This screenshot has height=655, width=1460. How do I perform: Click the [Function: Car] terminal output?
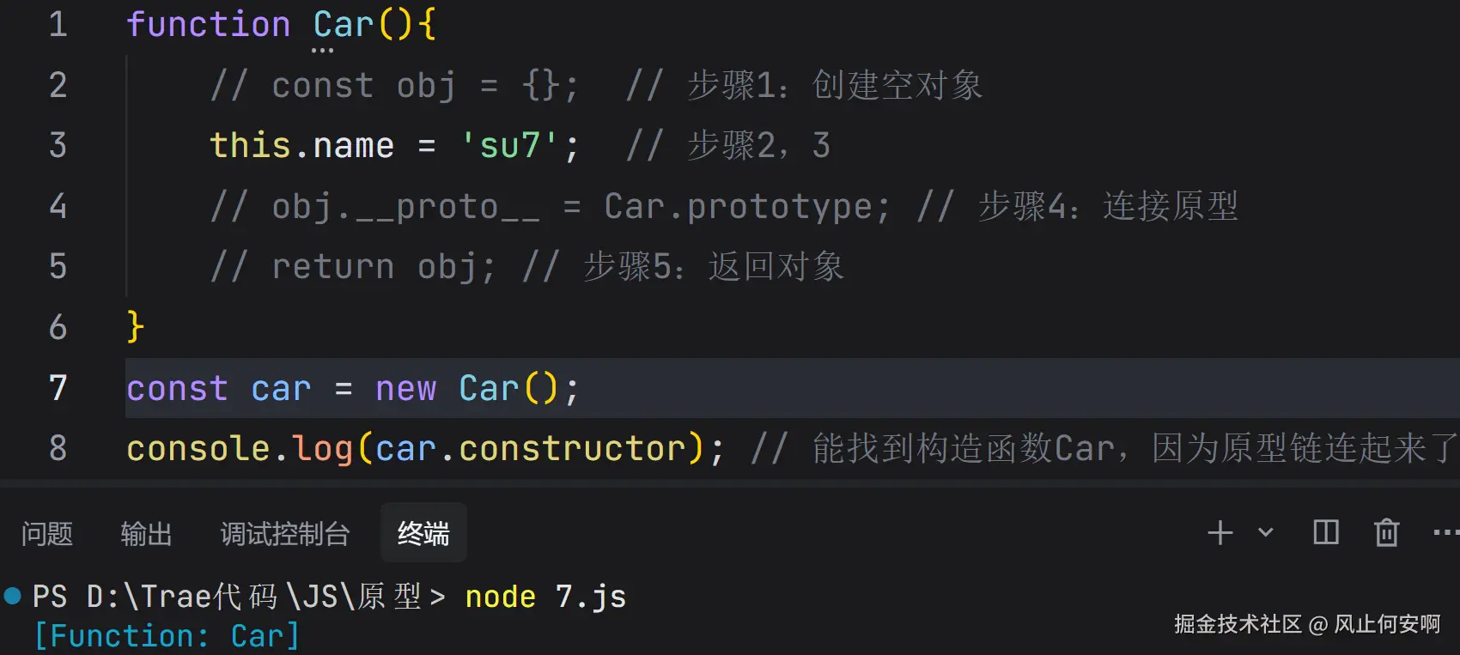tap(167, 636)
